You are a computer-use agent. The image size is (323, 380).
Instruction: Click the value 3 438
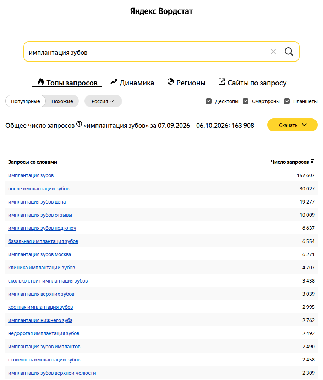[308, 281]
